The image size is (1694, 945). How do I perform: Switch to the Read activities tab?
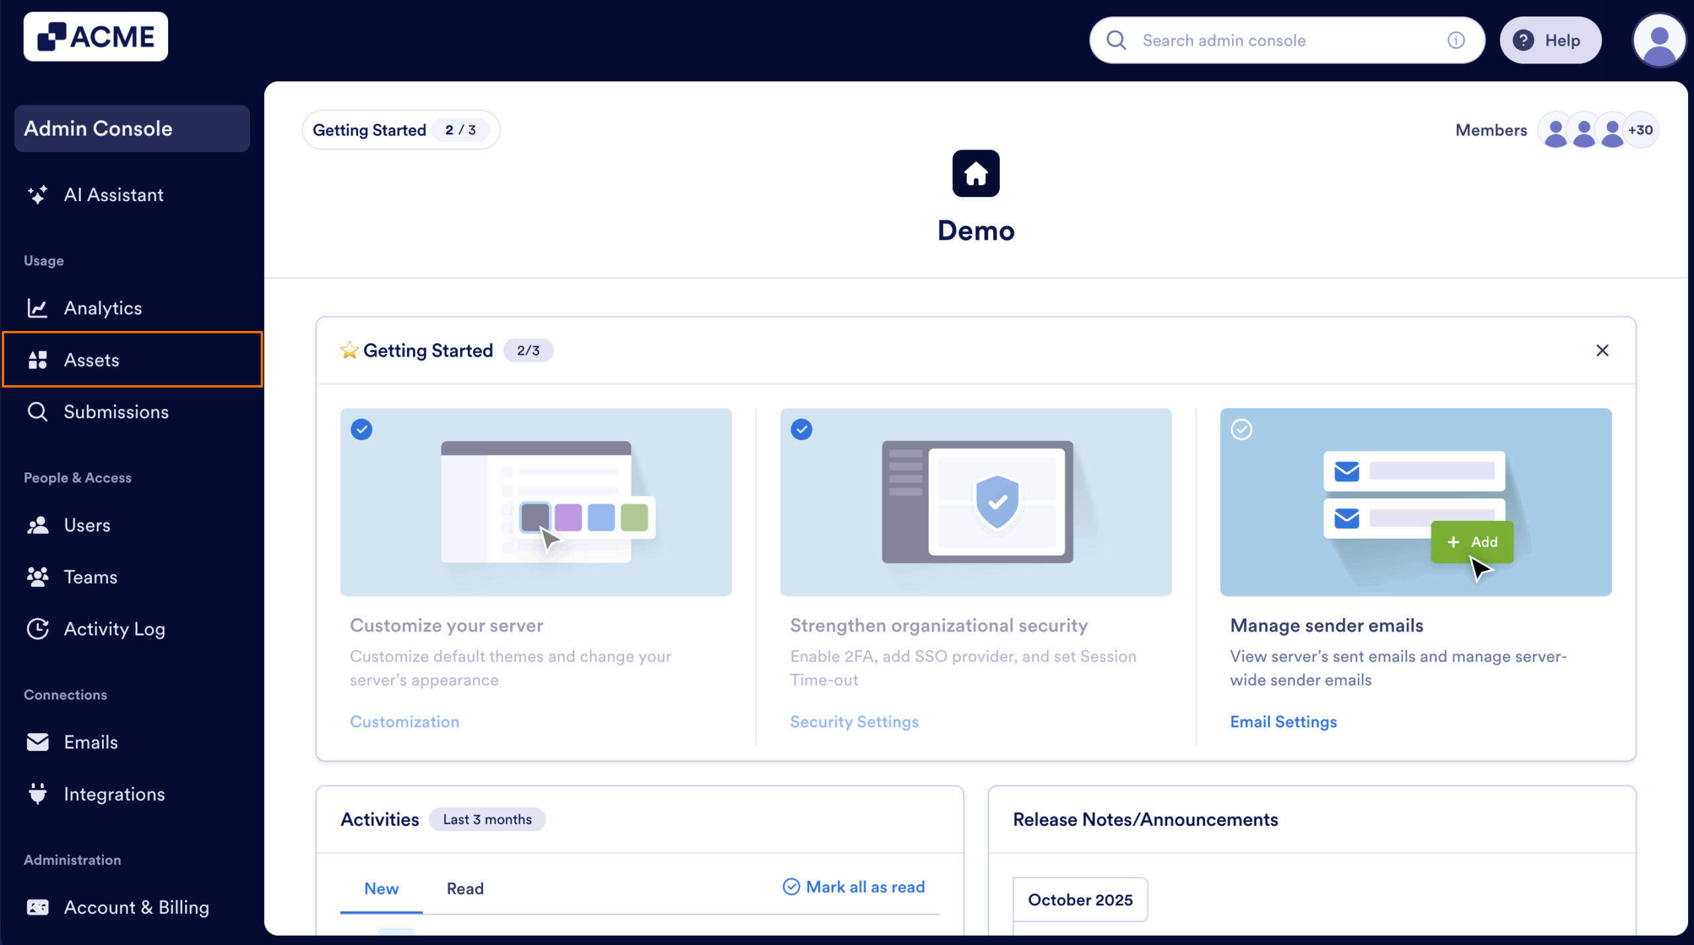465,888
